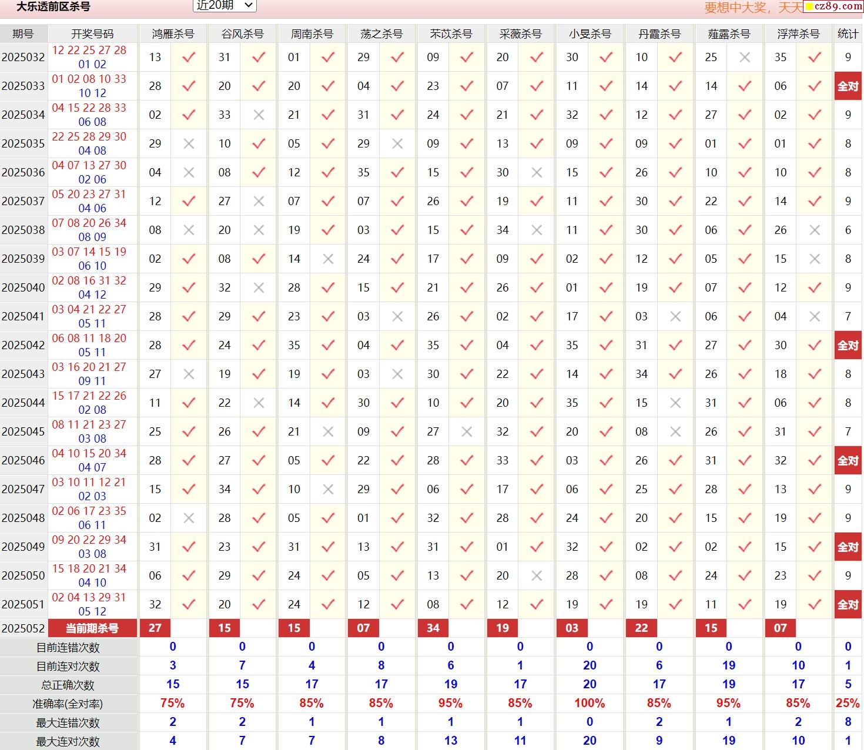Click the 谷风杀号 column header
This screenshot has height=750, width=864.
[x=242, y=34]
